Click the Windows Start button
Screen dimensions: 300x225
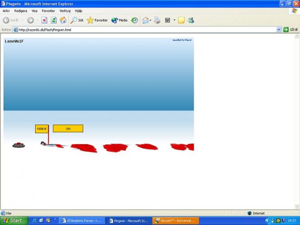13,220
